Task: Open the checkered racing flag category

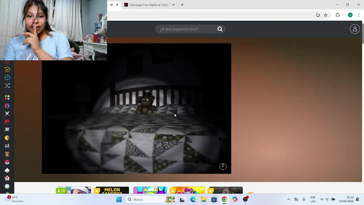Action: [7, 130]
